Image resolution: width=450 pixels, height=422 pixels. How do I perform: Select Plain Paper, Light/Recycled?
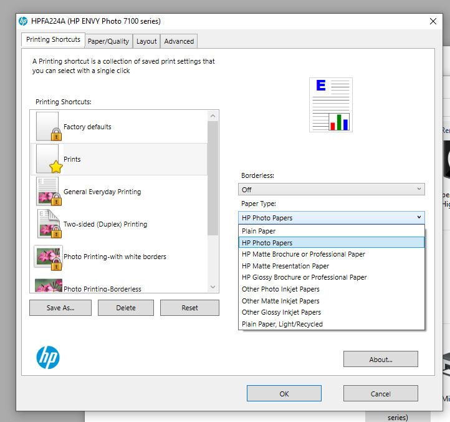tap(331, 324)
